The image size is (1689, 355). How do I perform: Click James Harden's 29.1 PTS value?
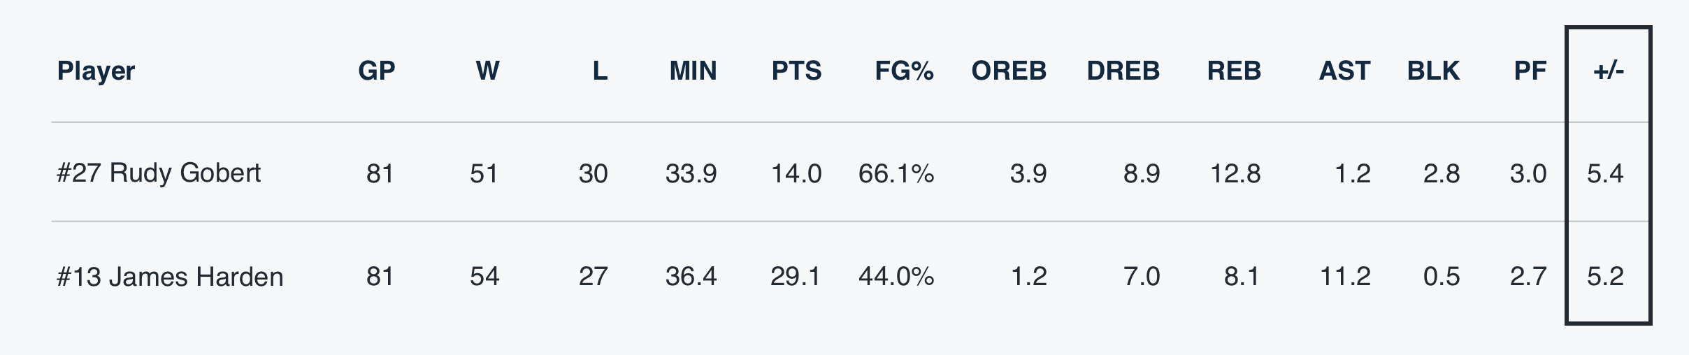[796, 277]
